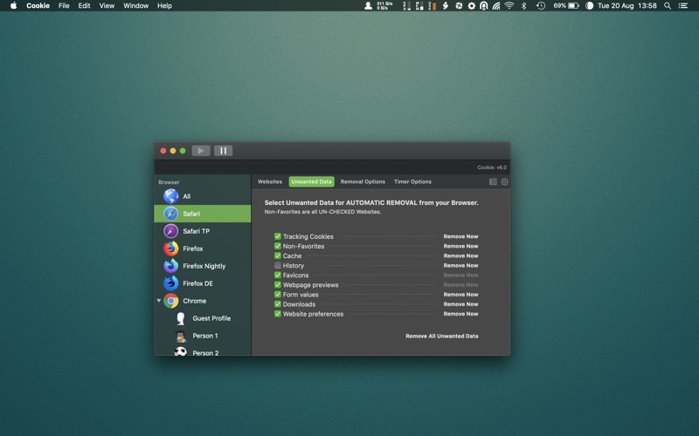Screen dimensions: 699x436
Task: Switch to the Removal Options tab
Action: coord(363,182)
